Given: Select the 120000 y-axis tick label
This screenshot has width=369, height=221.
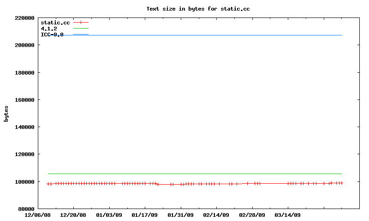Looking at the screenshot, I should click(25, 154).
